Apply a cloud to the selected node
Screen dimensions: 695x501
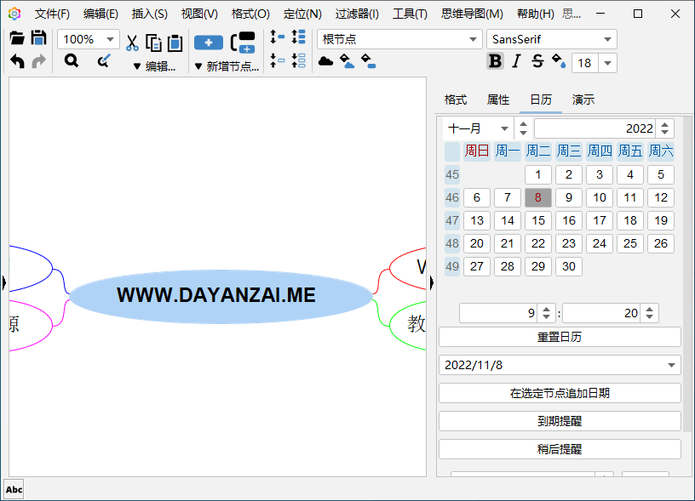click(327, 61)
